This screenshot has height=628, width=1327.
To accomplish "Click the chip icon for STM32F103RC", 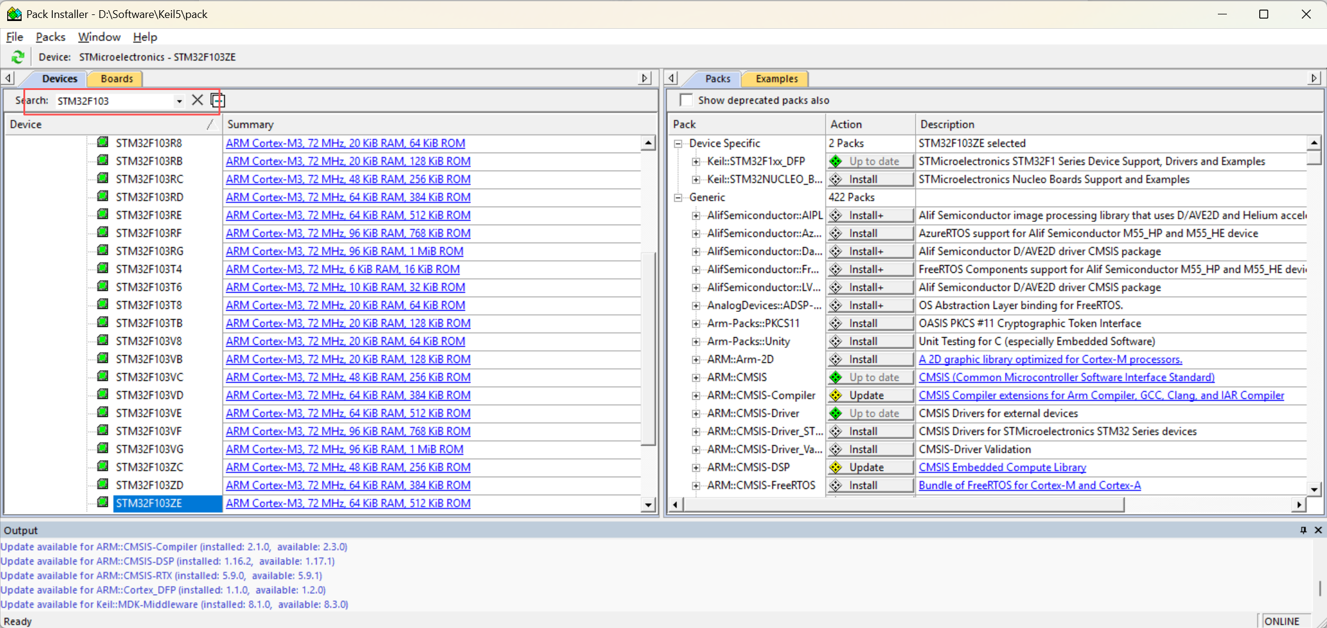I will [103, 178].
